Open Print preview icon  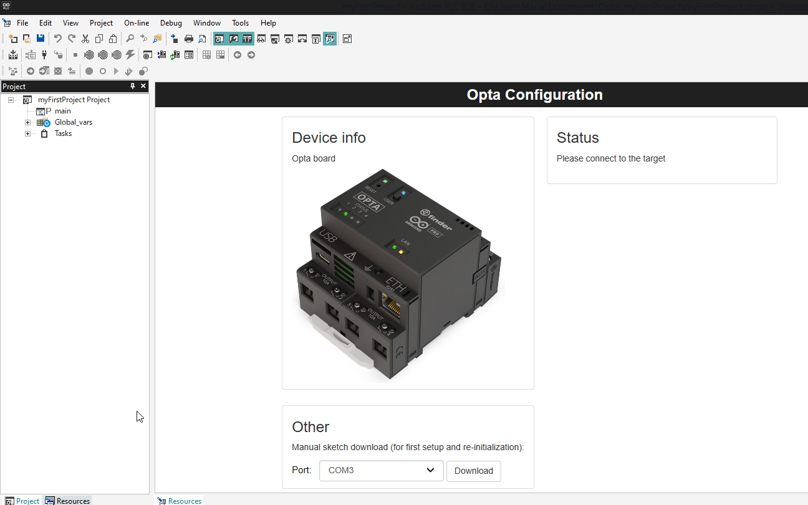point(203,39)
